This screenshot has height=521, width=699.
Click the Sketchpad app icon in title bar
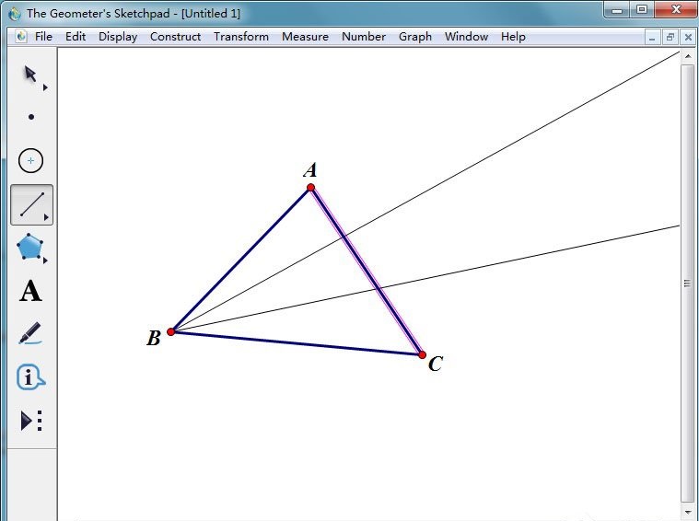[x=15, y=14]
